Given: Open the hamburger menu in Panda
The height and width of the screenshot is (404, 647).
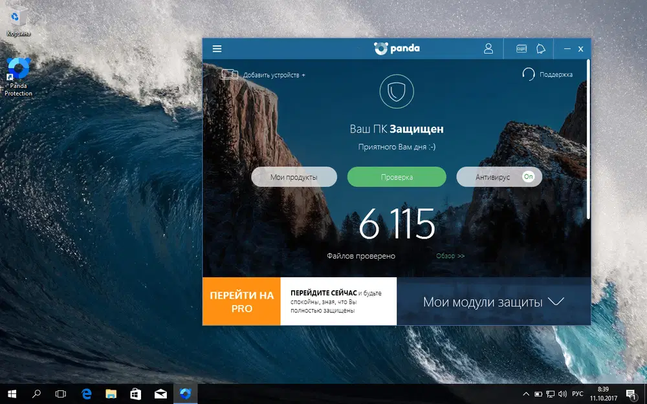Looking at the screenshot, I should coord(217,48).
